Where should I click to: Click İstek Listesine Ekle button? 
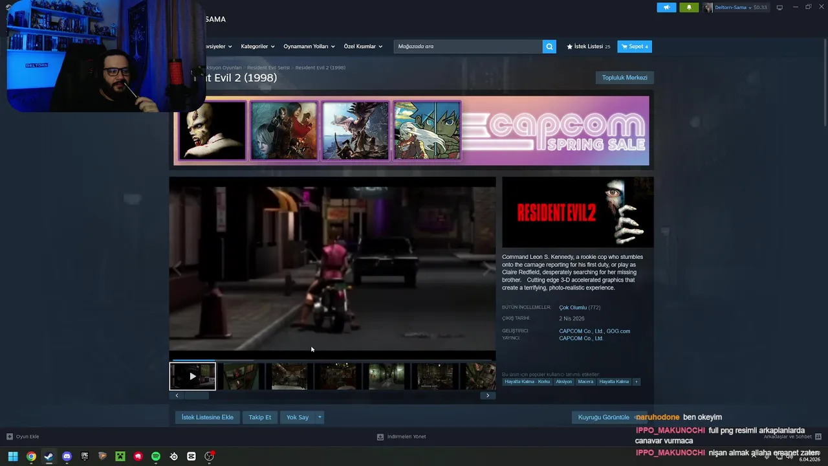click(x=208, y=417)
